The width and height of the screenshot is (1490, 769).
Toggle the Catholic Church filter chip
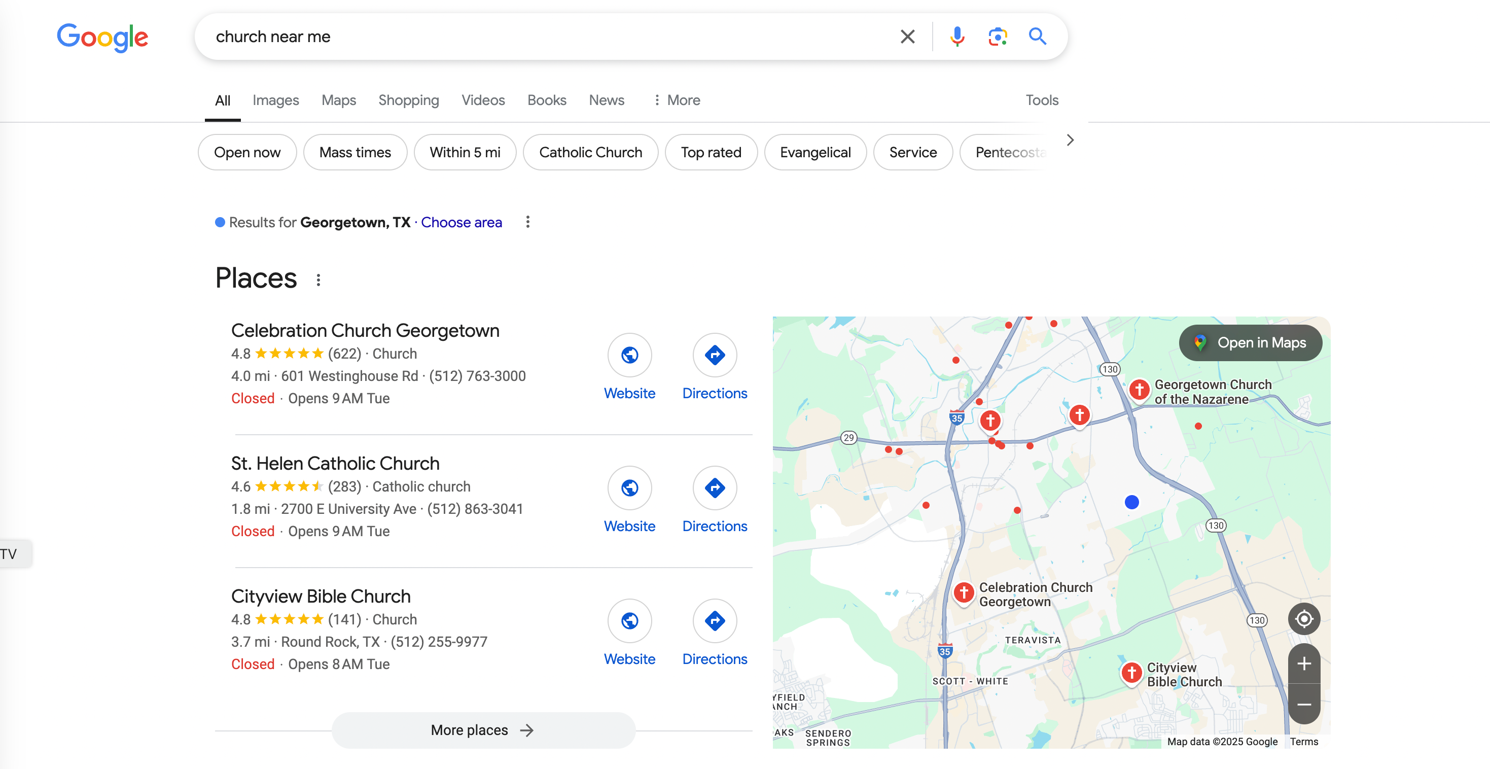(x=590, y=152)
